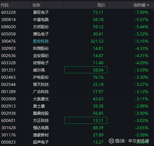Select stock code 301251

(x=8, y=70)
